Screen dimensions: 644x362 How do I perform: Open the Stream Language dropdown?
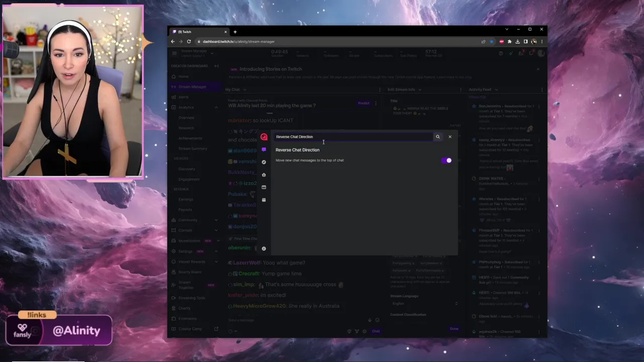[x=424, y=304]
